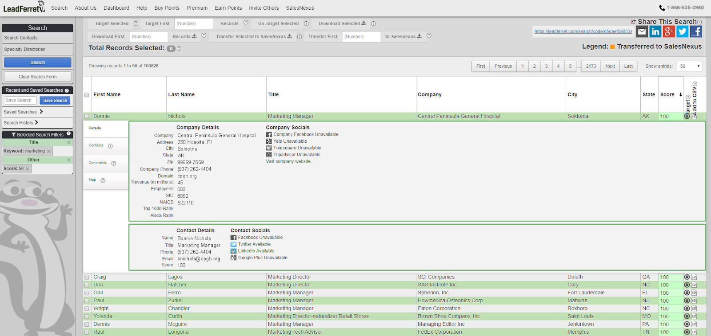Share this search on Facebook

[696, 31]
